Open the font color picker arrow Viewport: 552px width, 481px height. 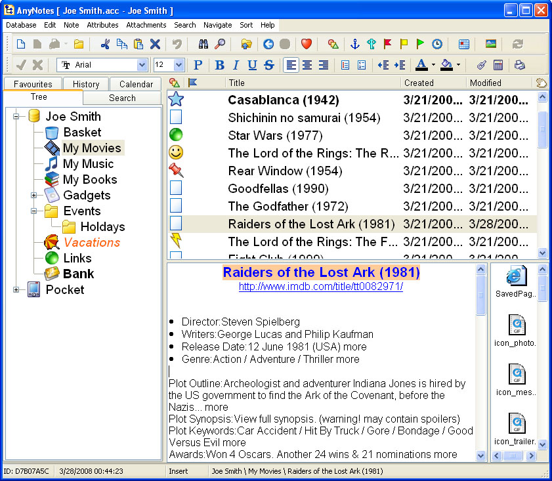[x=433, y=65]
